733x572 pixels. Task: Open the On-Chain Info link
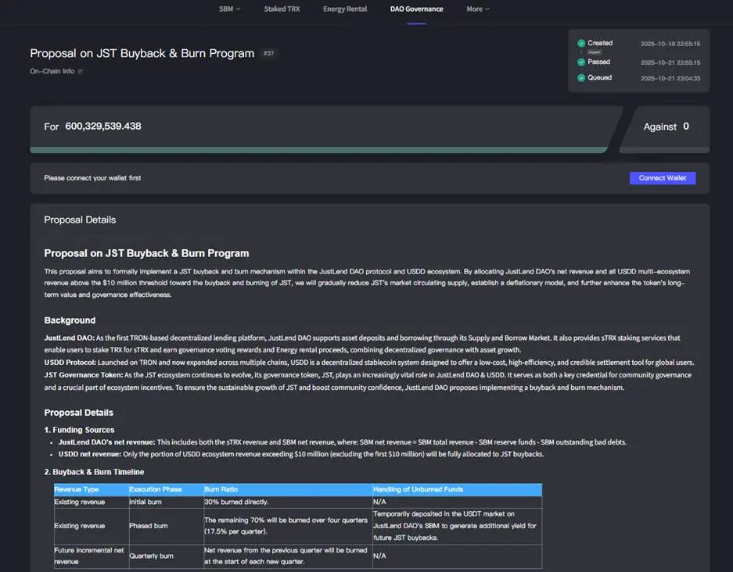52,72
